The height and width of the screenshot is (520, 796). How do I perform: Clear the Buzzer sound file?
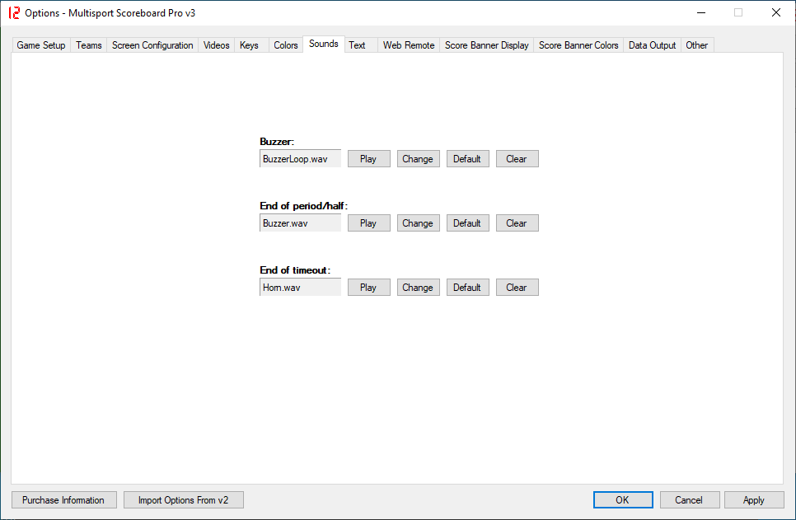[517, 159]
